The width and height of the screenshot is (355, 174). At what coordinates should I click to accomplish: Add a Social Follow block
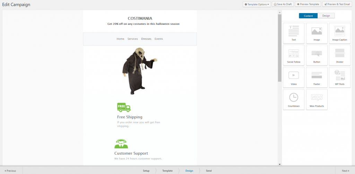pyautogui.click(x=294, y=55)
